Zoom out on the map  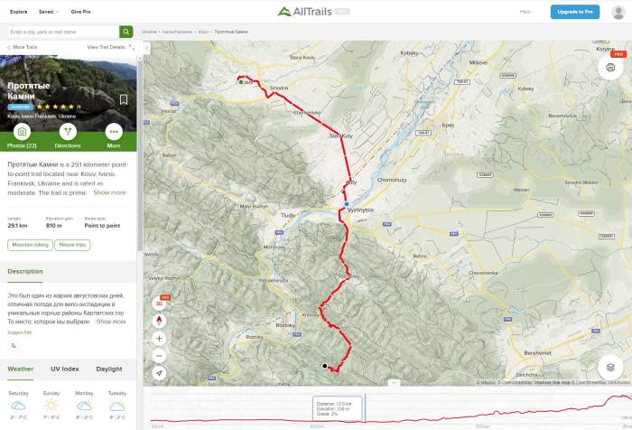(x=160, y=355)
